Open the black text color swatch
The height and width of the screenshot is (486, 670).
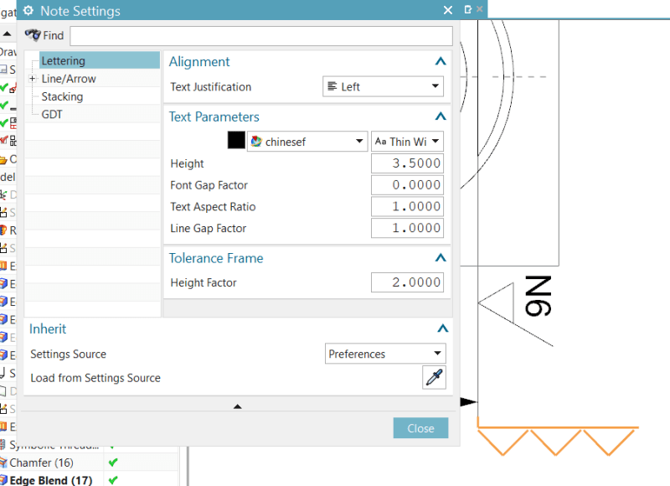(x=236, y=140)
